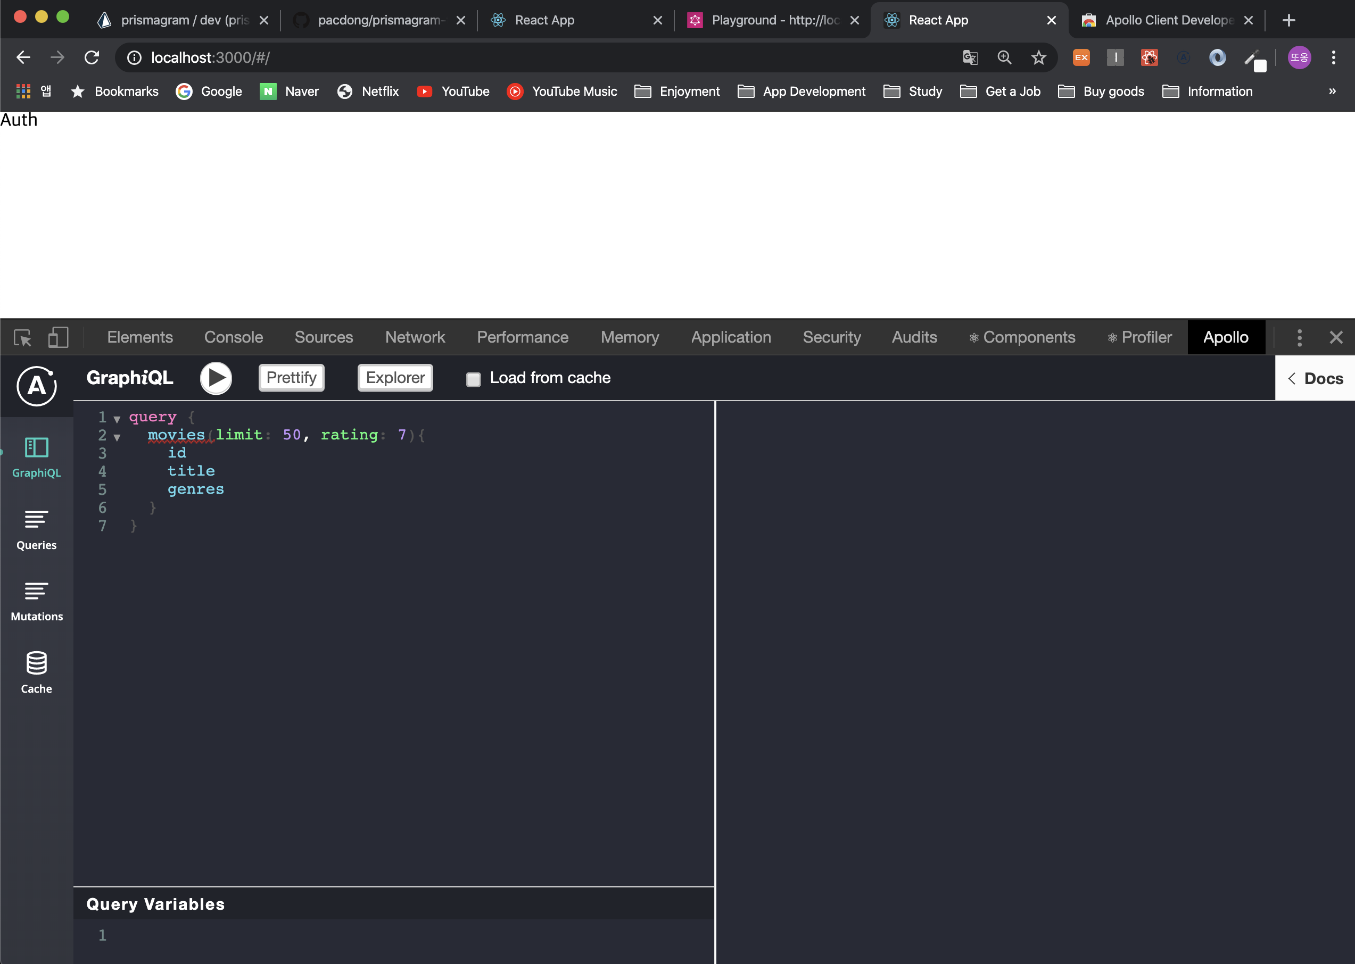
Task: Go back with the browser back arrow
Action: point(24,57)
